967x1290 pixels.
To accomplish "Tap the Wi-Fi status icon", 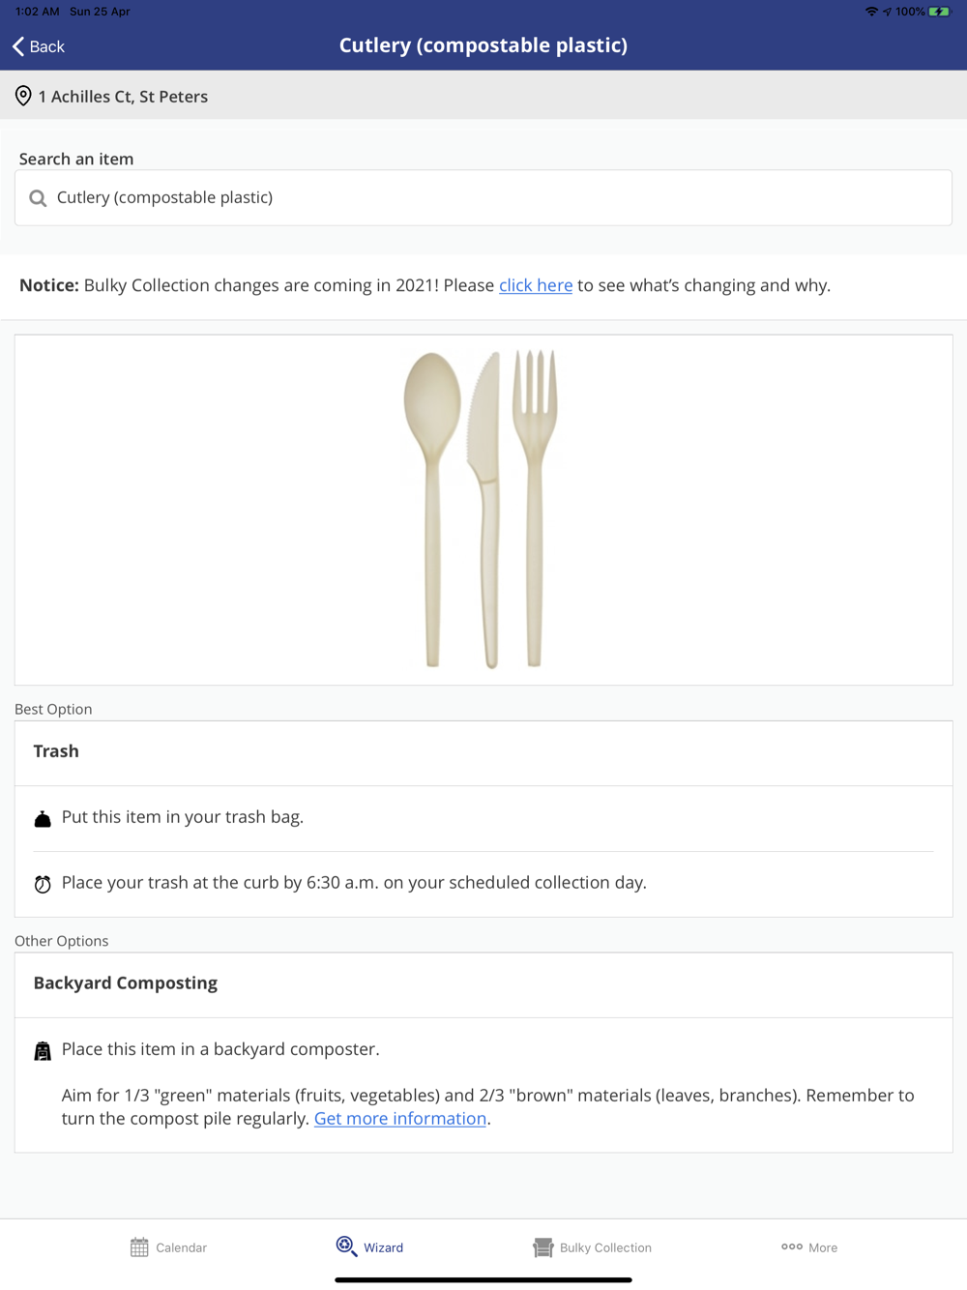I will 871,12.
